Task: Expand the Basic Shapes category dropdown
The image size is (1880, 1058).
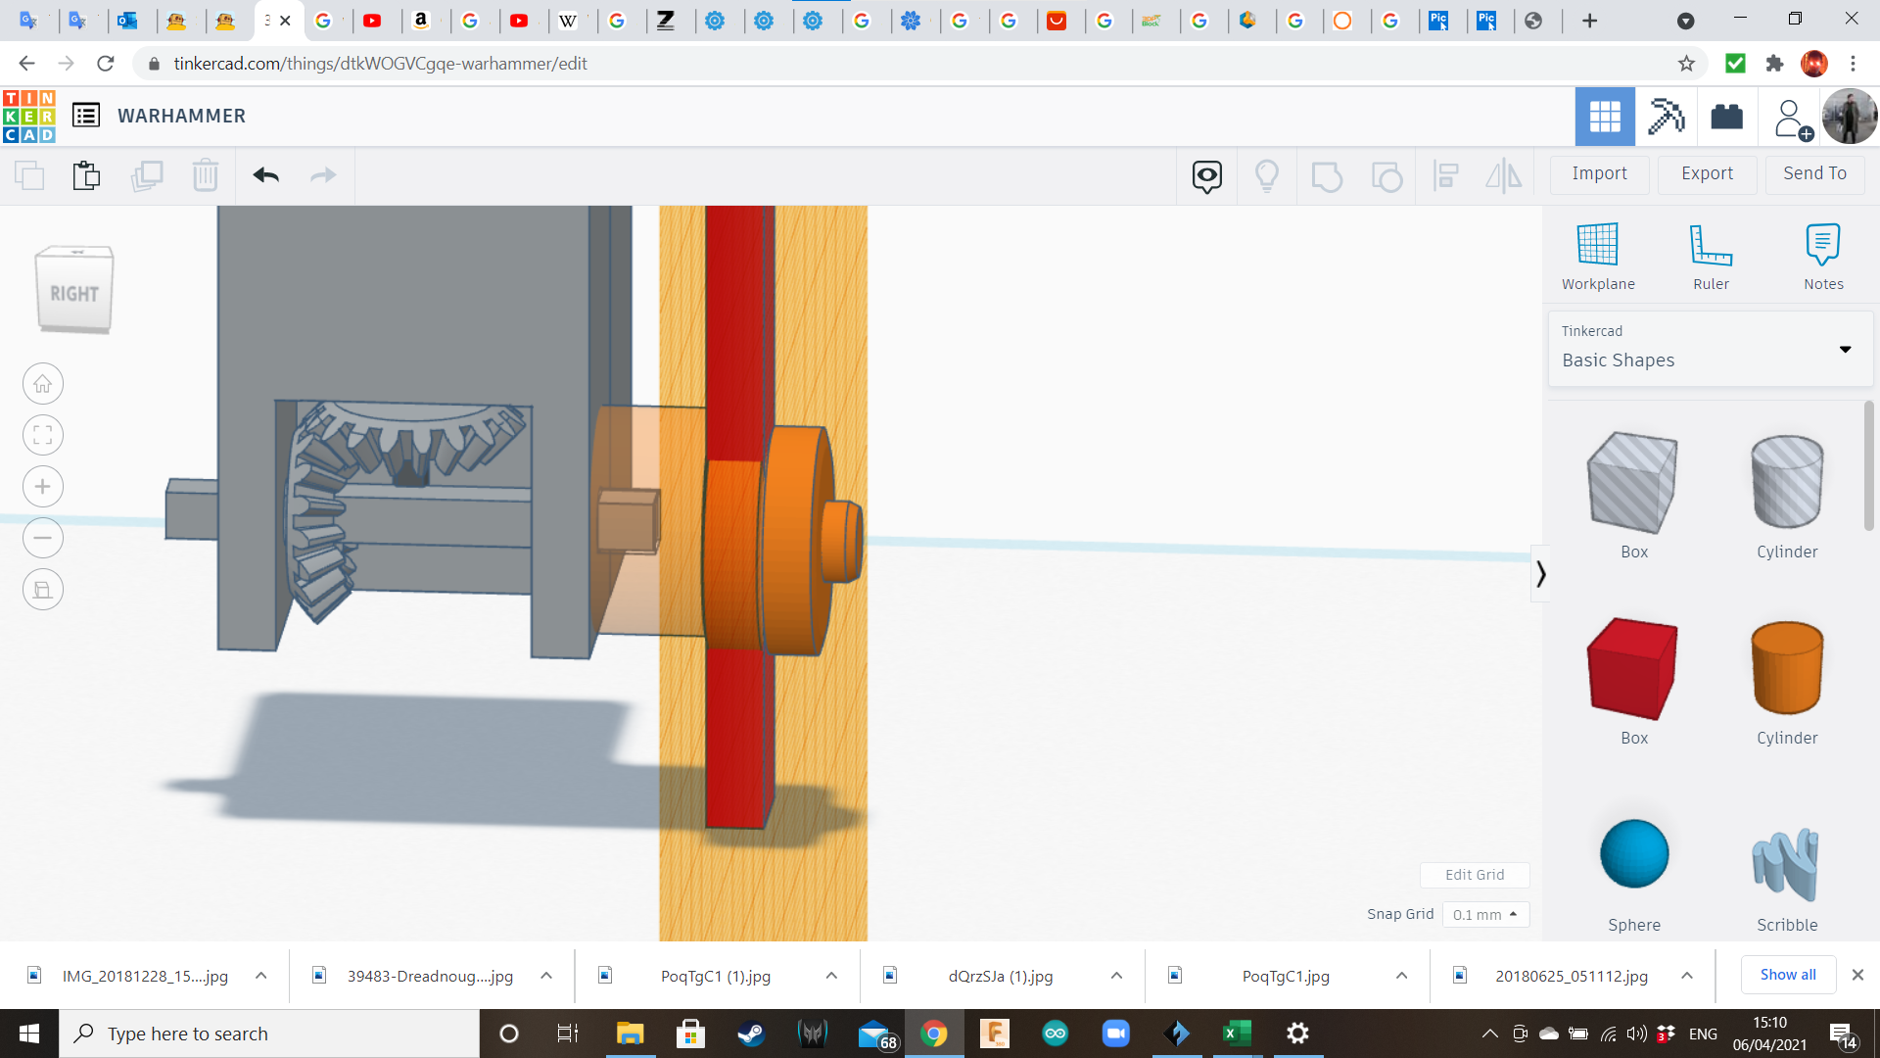Action: pyautogui.click(x=1844, y=349)
